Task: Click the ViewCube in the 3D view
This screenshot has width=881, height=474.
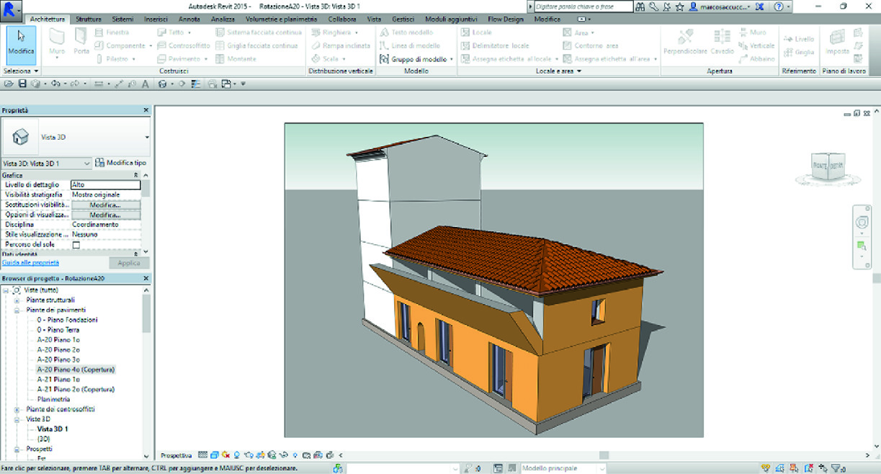Action: (826, 167)
